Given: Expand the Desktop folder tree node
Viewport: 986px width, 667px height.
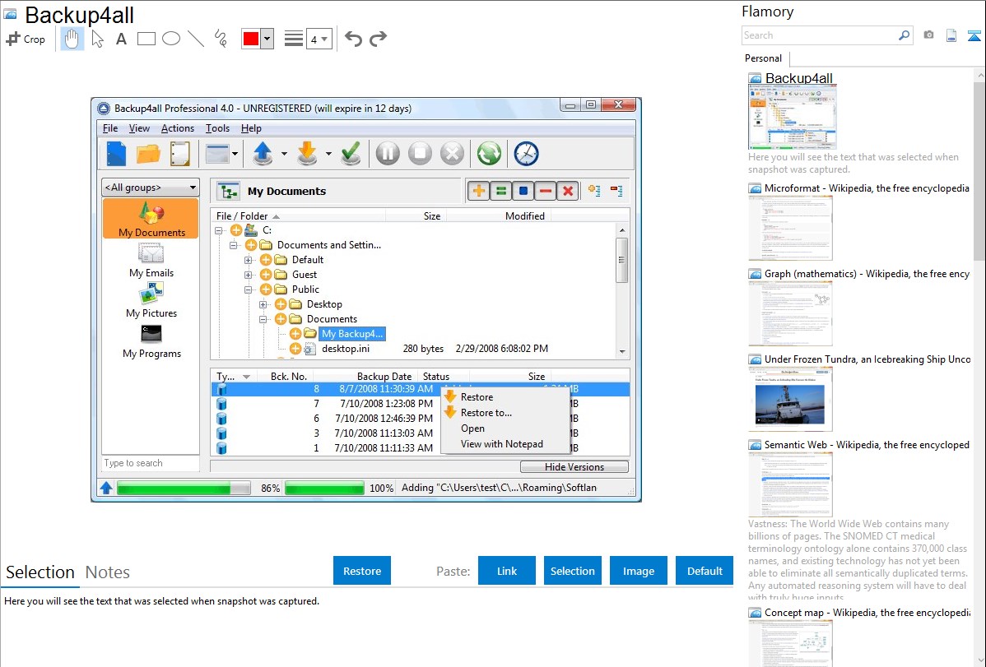Looking at the screenshot, I should (263, 304).
